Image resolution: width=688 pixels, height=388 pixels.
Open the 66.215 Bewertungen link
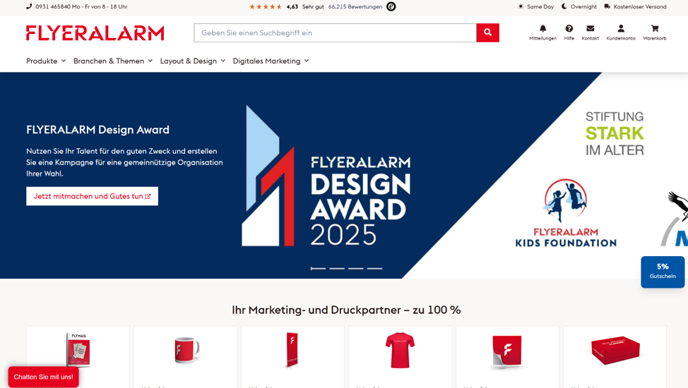[x=355, y=6]
